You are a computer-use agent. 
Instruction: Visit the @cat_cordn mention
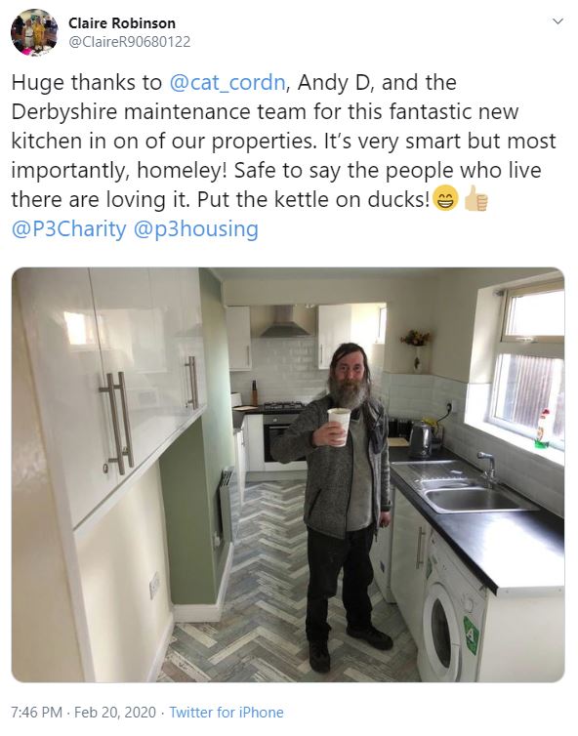(227, 83)
